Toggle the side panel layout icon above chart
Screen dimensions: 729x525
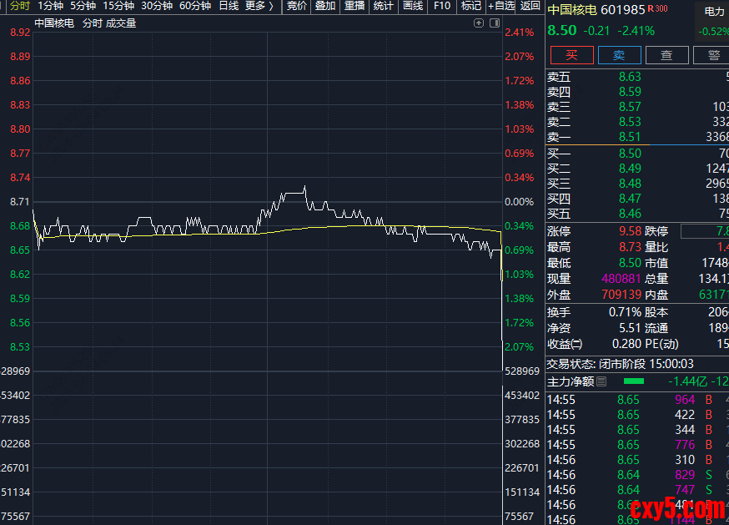[x=495, y=23]
